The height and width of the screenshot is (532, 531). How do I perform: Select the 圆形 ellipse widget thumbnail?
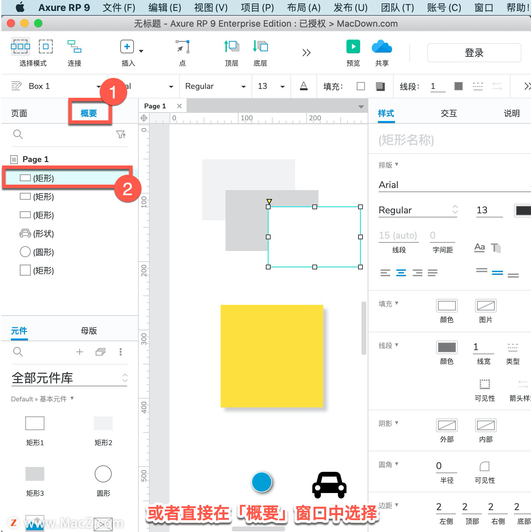pyautogui.click(x=103, y=474)
